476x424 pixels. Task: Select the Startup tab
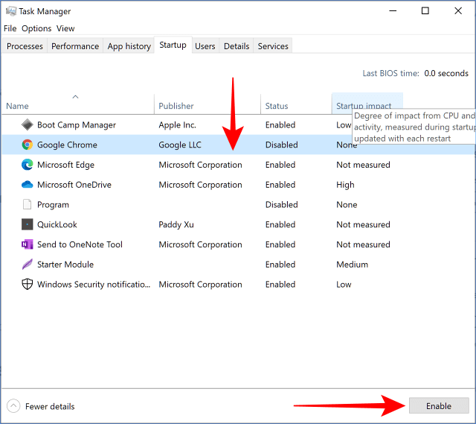173,45
